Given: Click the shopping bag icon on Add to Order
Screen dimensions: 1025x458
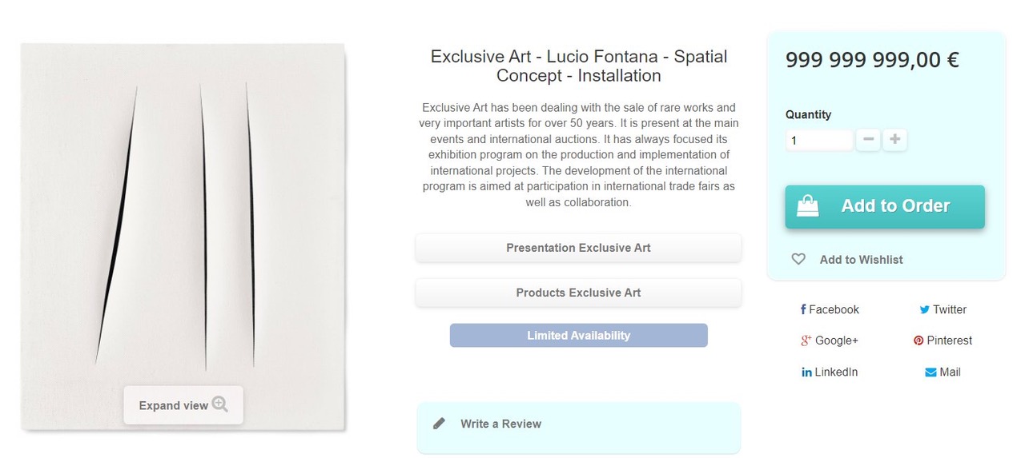Looking at the screenshot, I should 808,205.
